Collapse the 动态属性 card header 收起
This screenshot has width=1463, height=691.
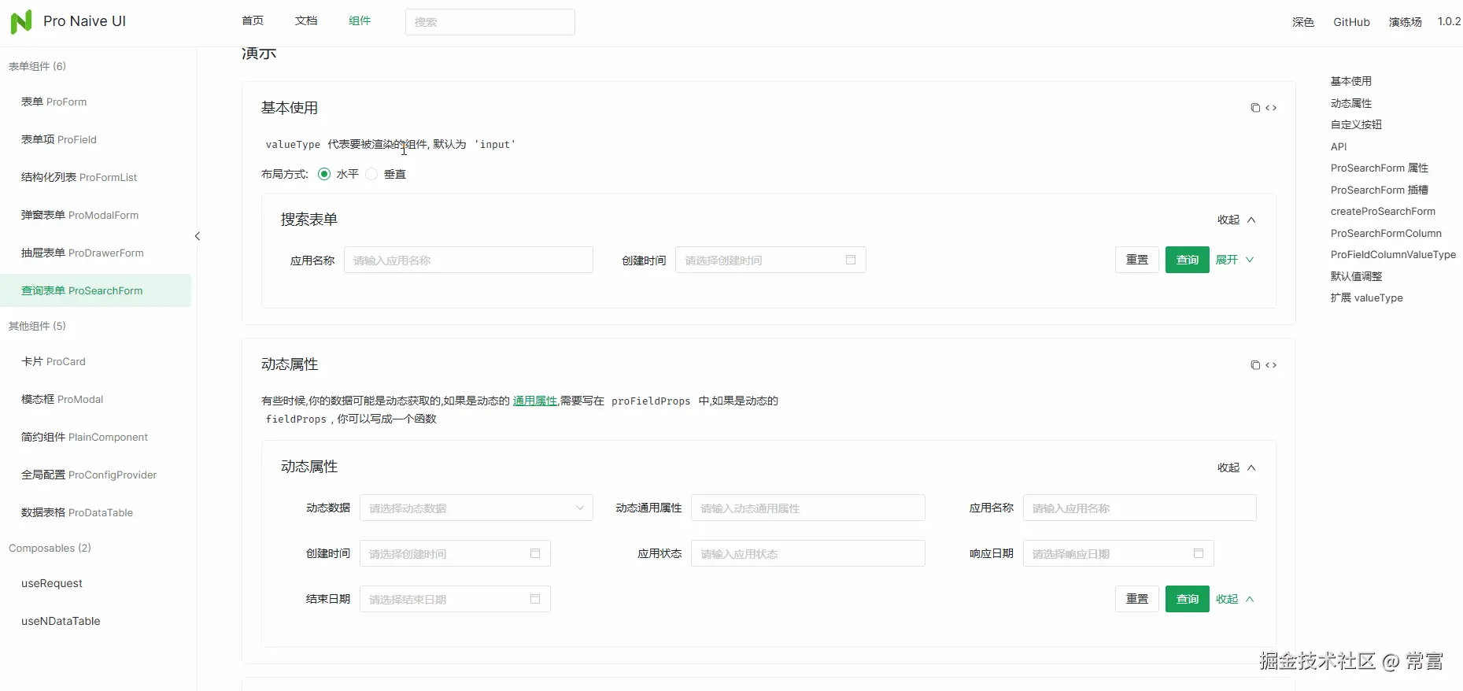point(1236,467)
